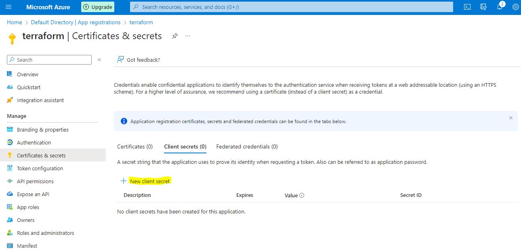Switch to the Certificates tab
Viewport: 521px width, 251px height.
tap(135, 146)
